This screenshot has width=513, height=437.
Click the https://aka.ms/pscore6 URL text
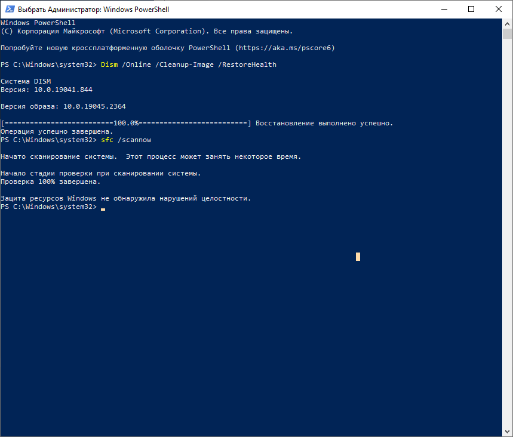[285, 48]
